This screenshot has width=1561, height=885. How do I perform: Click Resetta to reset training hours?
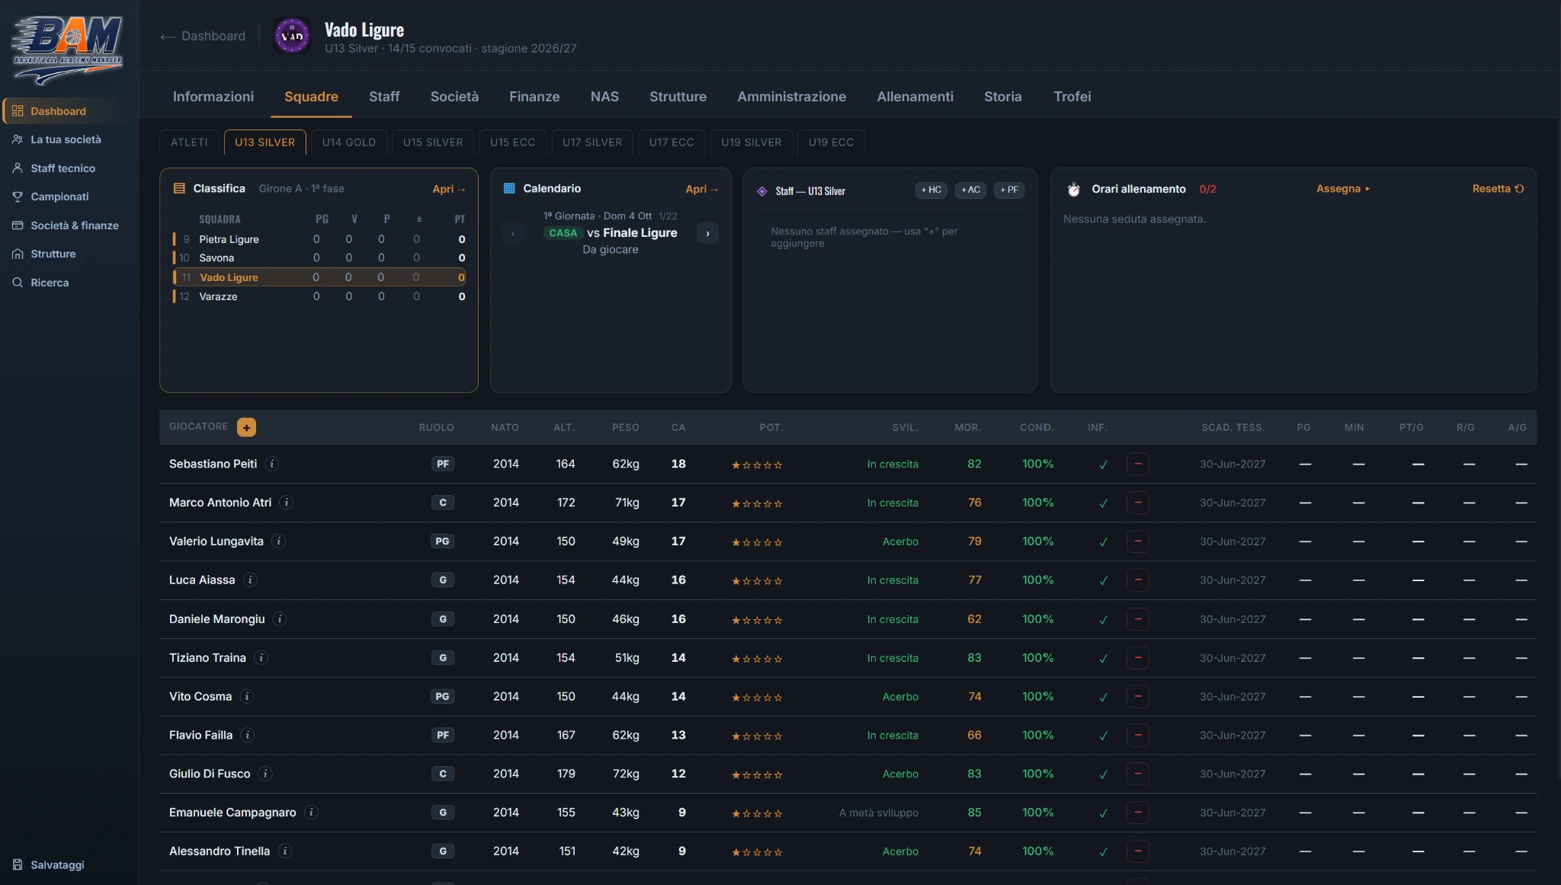(1498, 189)
